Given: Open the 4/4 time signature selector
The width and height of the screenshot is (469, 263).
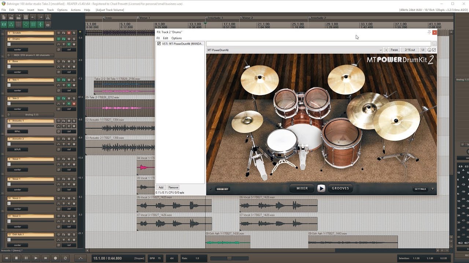Looking at the screenshot, I should coord(172,258).
